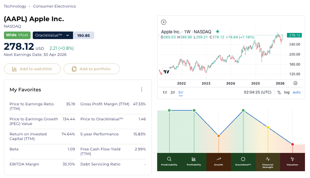Open the OracleMoat circle icon
Screen dimensions: 310x178
click(243, 159)
